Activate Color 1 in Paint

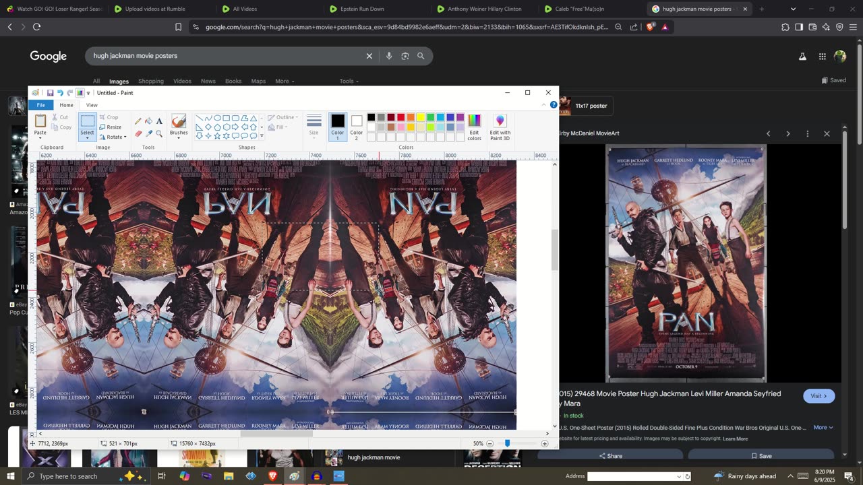(338, 127)
